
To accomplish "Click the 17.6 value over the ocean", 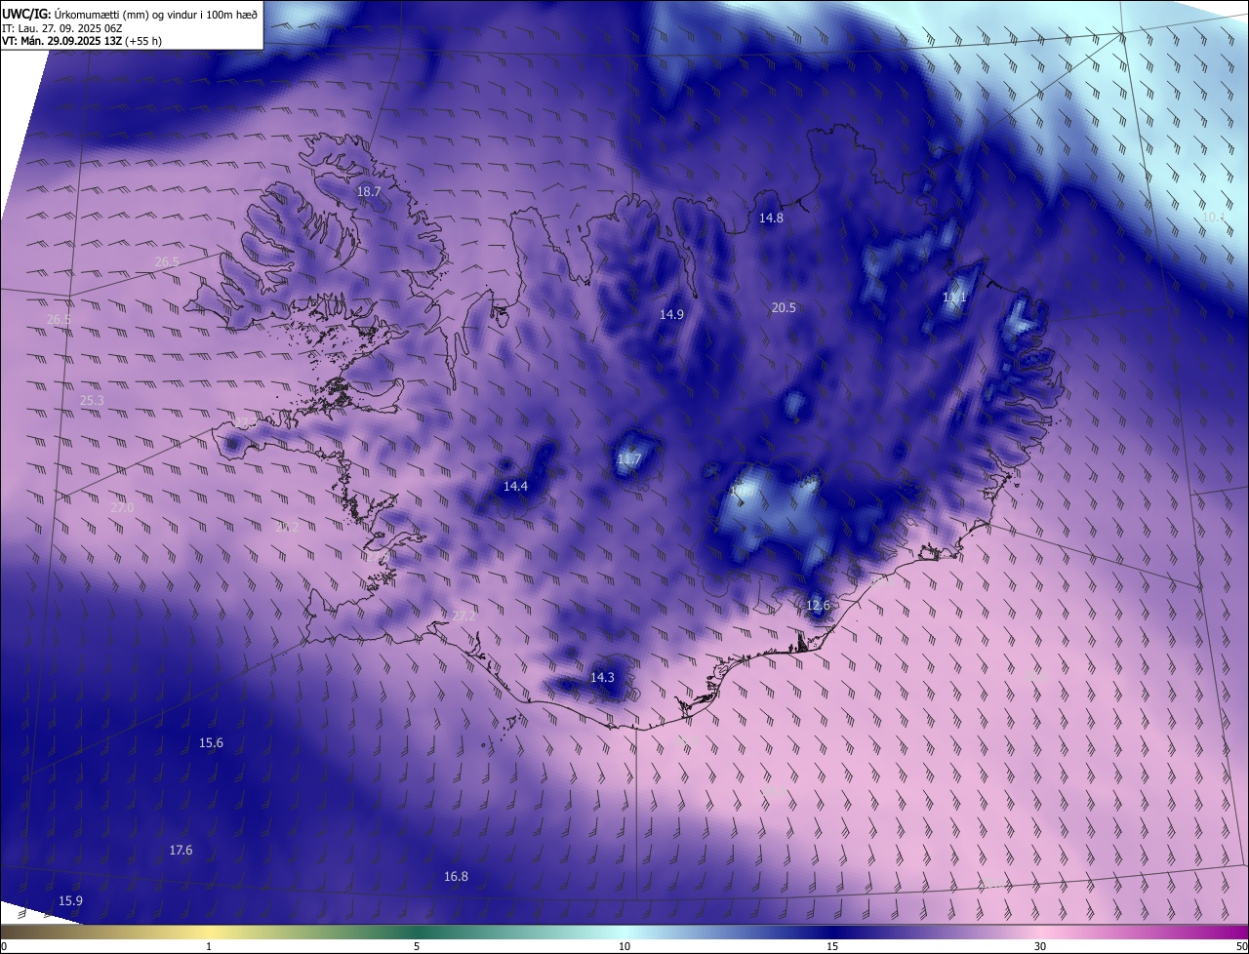I will pyautogui.click(x=181, y=850).
